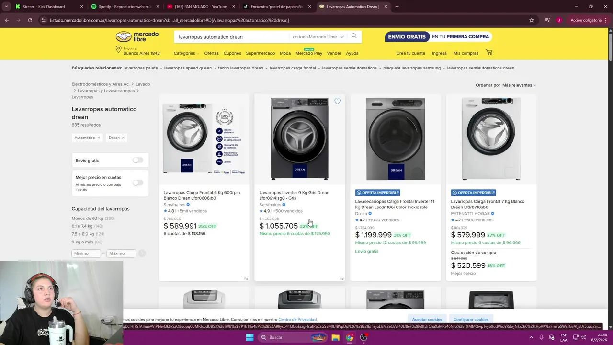Switch to the PAN MOJADO YouTube tab
This screenshot has height=345, width=613.
pyautogui.click(x=201, y=7)
